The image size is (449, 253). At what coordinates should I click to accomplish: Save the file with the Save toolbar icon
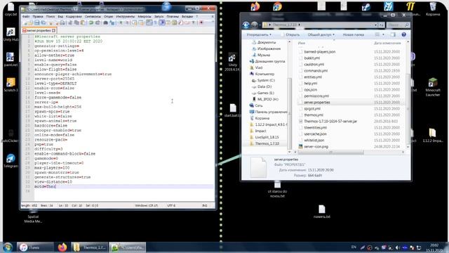click(36, 22)
